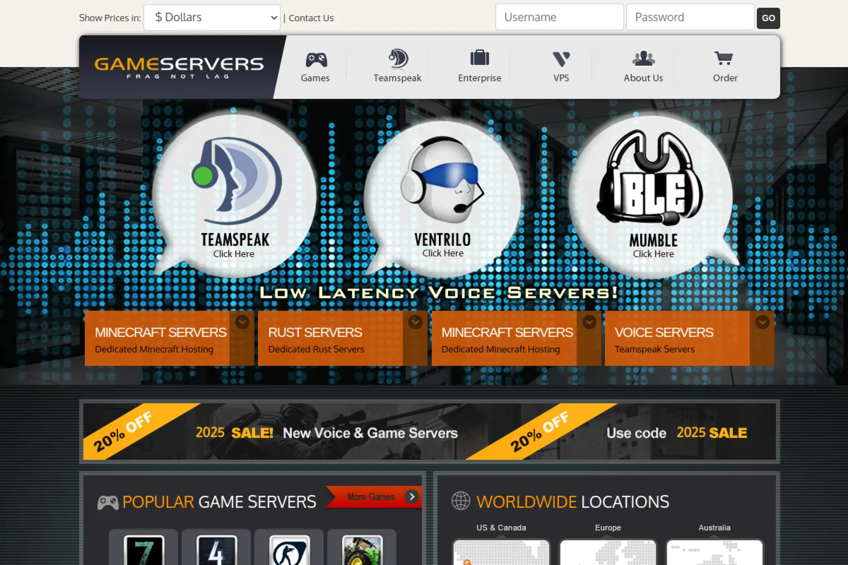
Task: Select the Counter-Strike game thumbnail
Action: coord(289,551)
